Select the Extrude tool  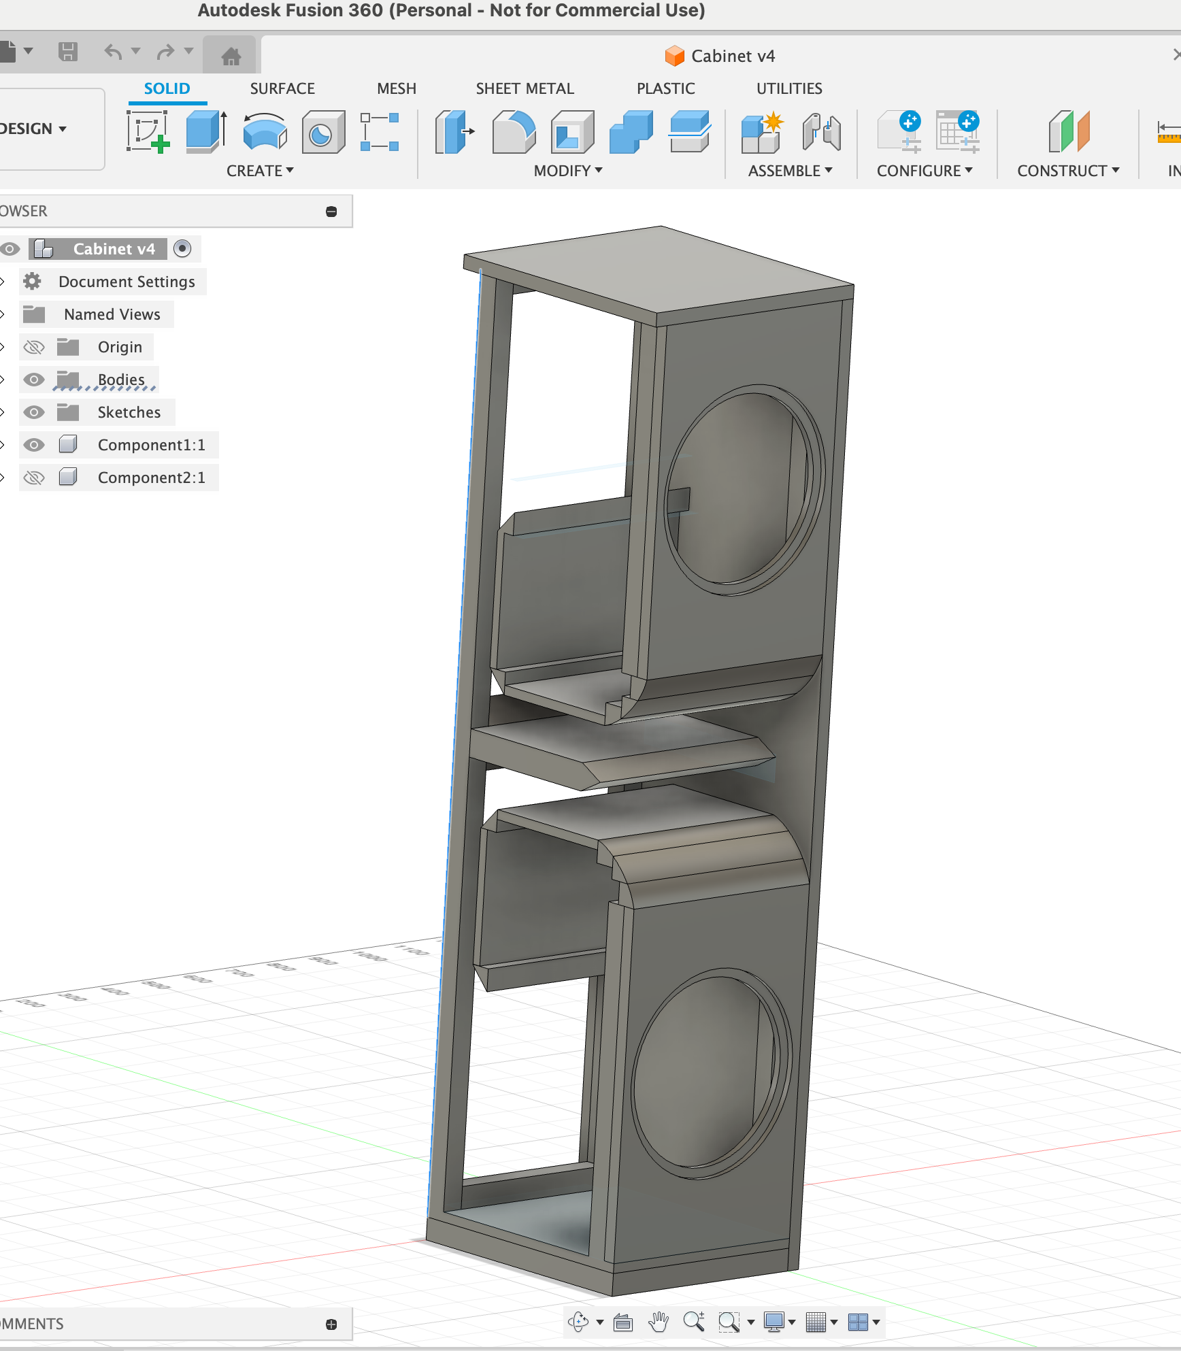(x=206, y=131)
